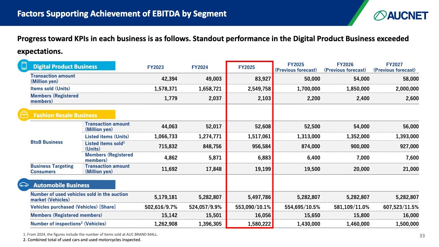This screenshot has height=247, width=439.
Task: Click the Number of inspections row label
Action: pyautogui.click(x=68, y=224)
